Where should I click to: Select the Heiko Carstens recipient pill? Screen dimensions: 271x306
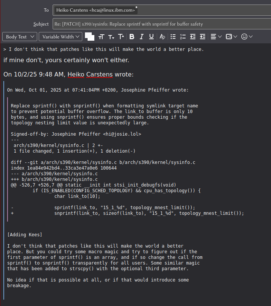click(95, 10)
